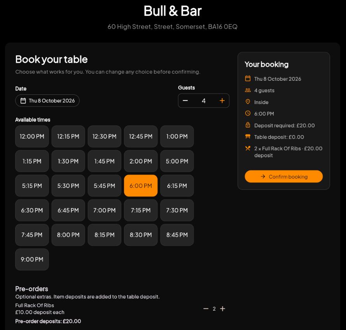Select the 1:30 PM time slot
Viewport: 346px width, 330px height.
click(68, 161)
